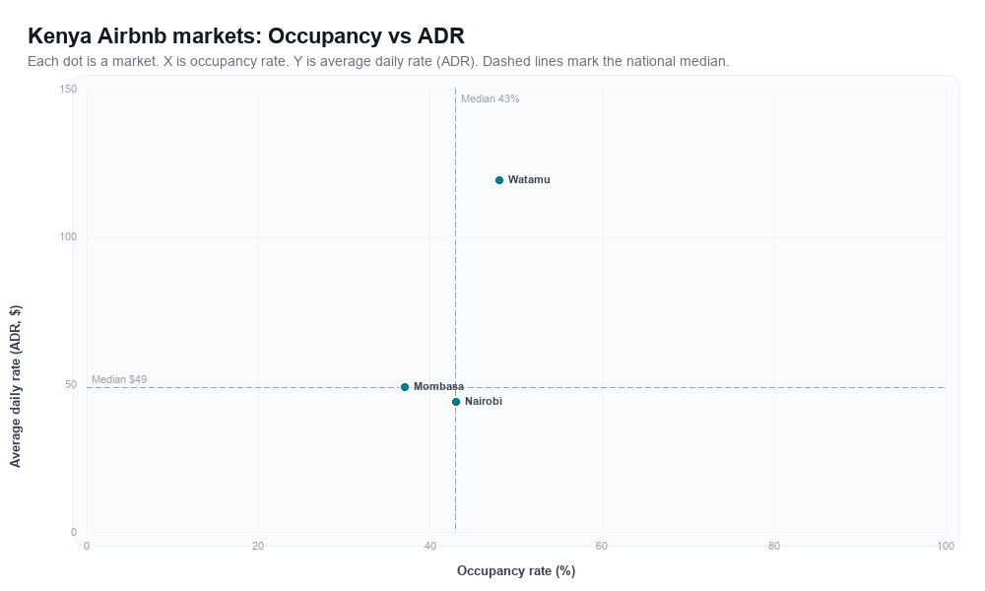Viewport: 985px width, 591px height.
Task: Select the Nairobi label text
Action: (483, 401)
